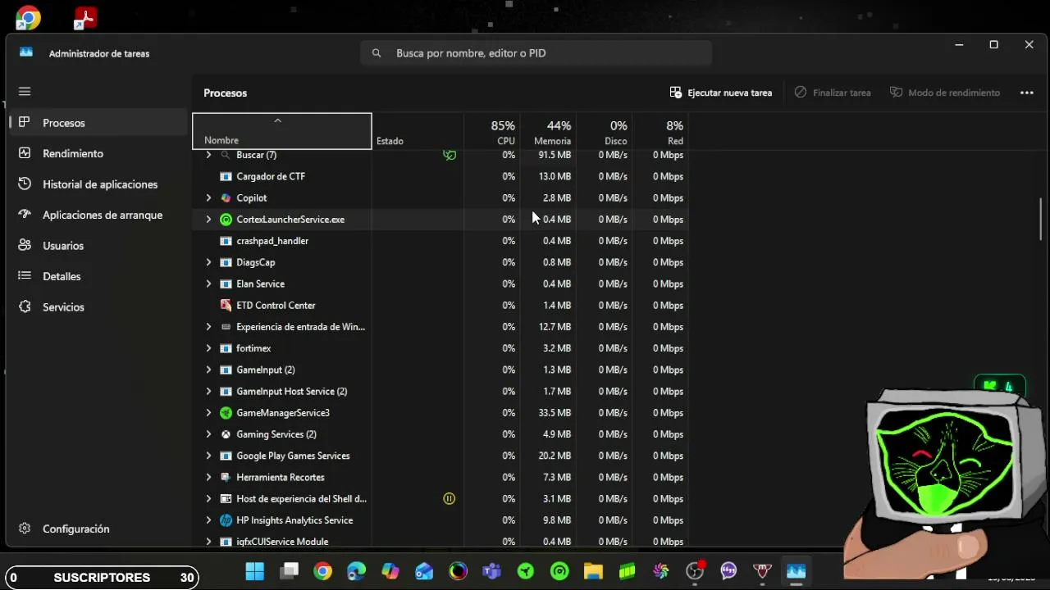Screen dimensions: 1050x590
Task: Sort by the CPU column header
Action: tap(492, 131)
